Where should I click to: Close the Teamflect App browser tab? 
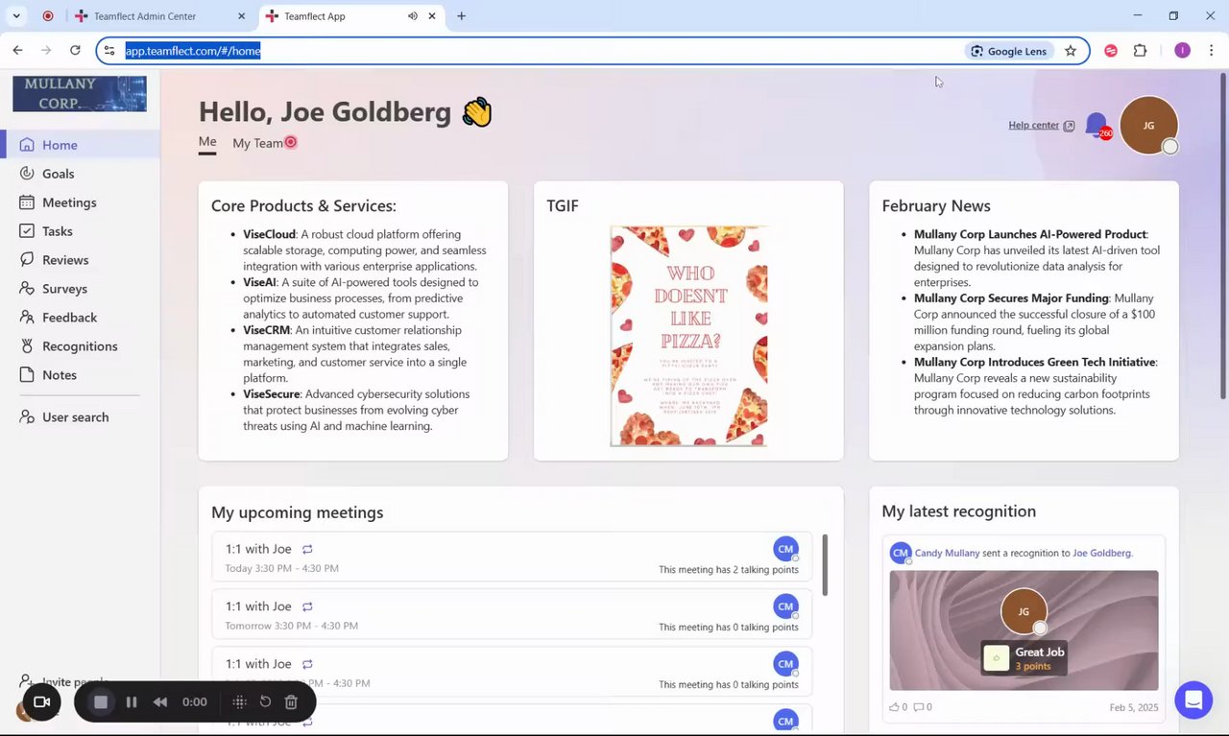(433, 16)
